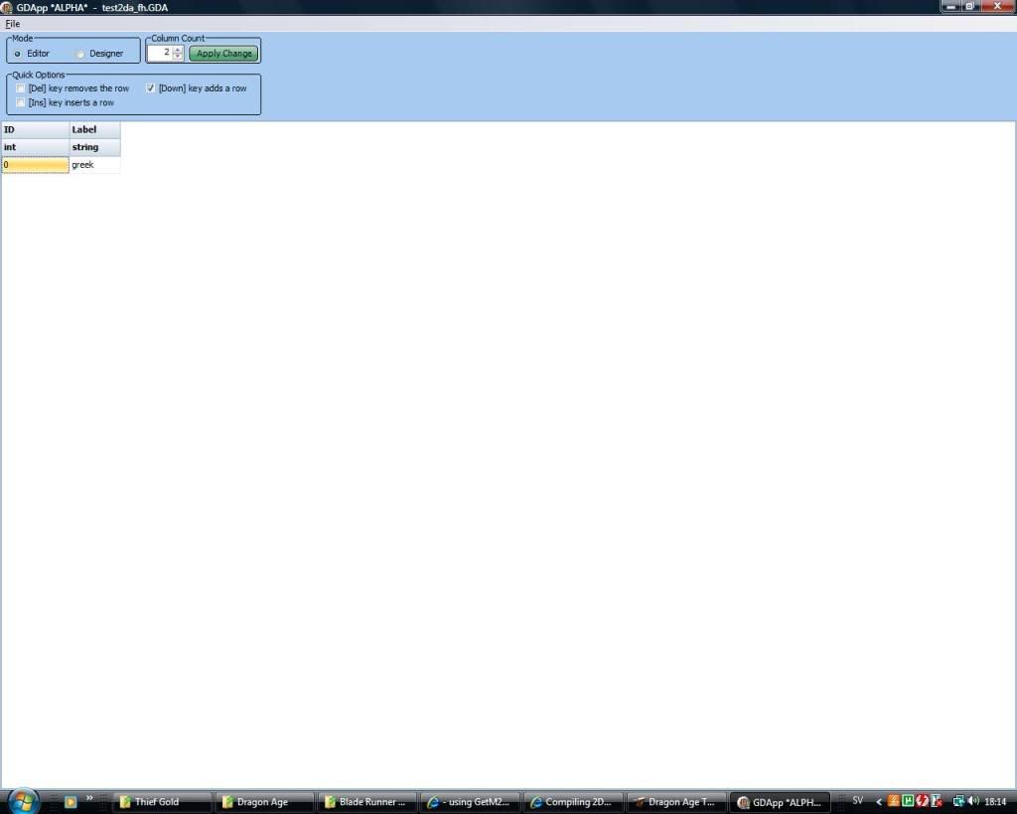Select the cell containing greek

pos(94,165)
